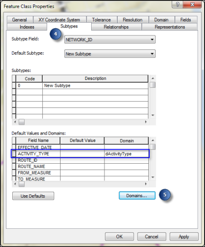
Task: Select the row header for ROUTE_NAME
Action: pyautogui.click(x=14, y=167)
